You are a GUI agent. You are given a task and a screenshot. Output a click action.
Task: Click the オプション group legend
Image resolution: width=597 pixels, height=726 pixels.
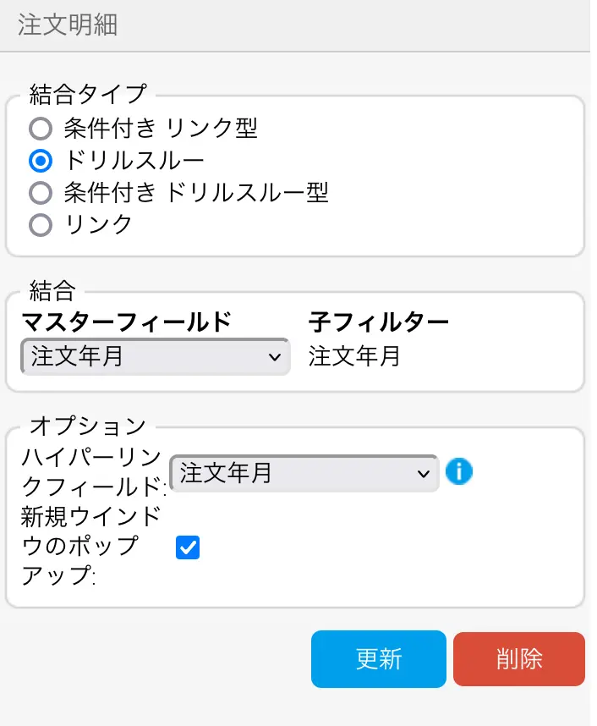87,424
